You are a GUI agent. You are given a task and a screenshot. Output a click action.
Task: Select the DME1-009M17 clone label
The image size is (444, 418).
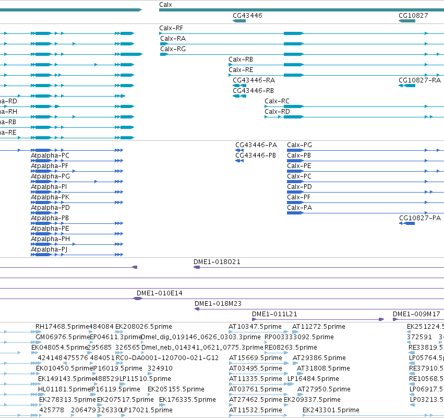(x=416, y=314)
